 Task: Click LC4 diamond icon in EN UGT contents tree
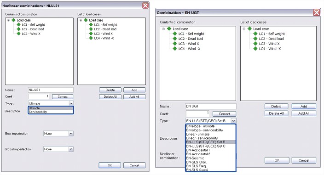[175, 49]
